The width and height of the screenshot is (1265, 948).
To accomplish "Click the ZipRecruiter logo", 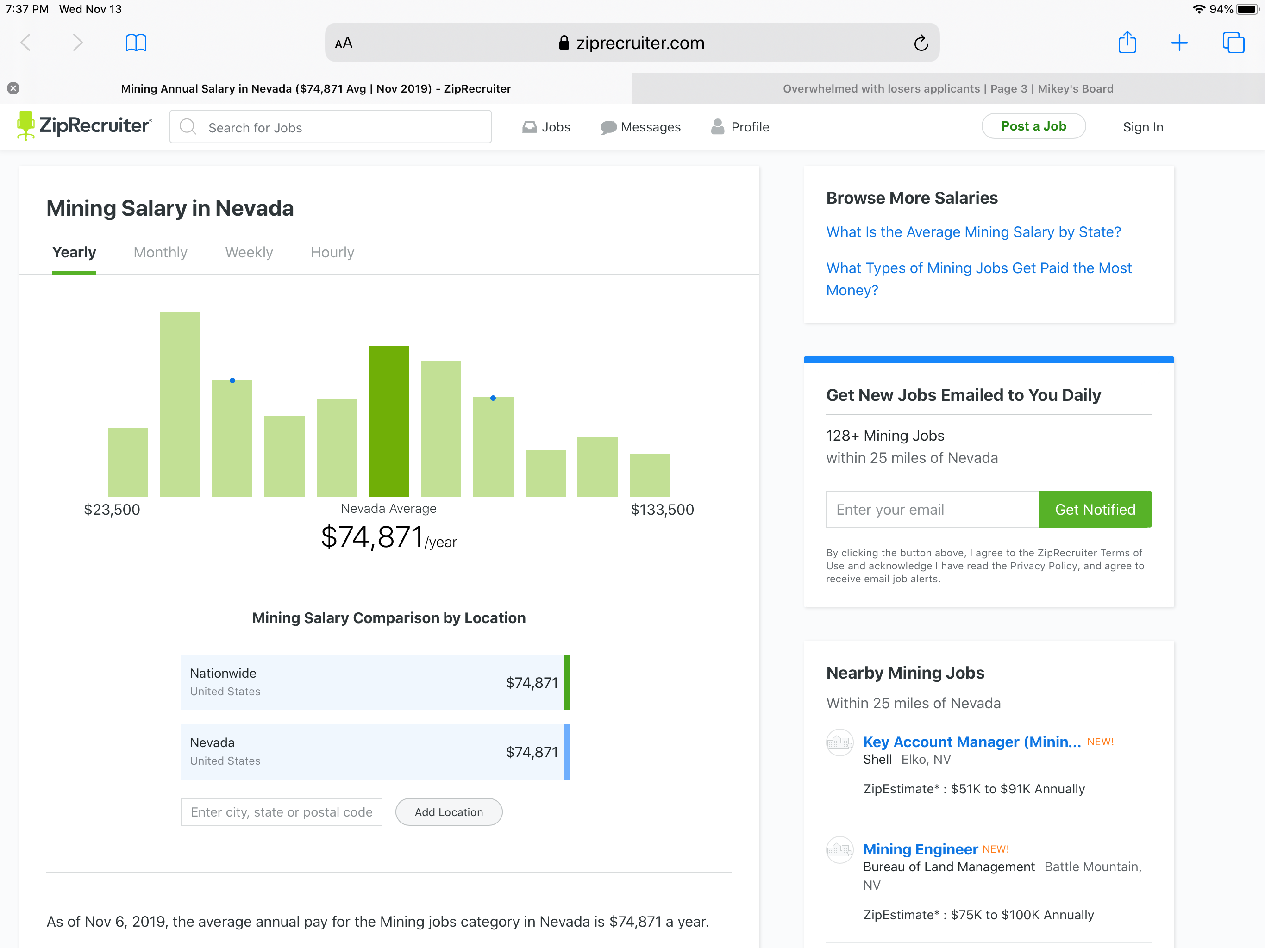I will [85, 126].
